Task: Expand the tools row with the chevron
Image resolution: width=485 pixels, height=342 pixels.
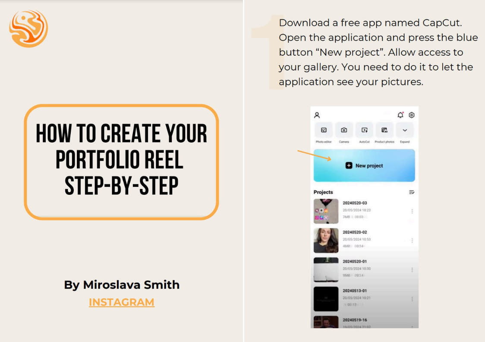Action: pyautogui.click(x=405, y=130)
